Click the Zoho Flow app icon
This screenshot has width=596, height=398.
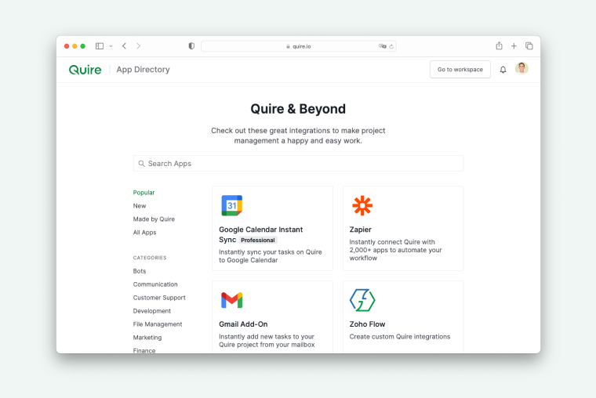point(362,300)
